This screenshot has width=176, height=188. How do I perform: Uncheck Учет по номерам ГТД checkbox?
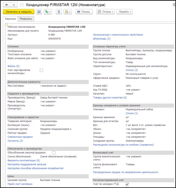click(x=127, y=184)
